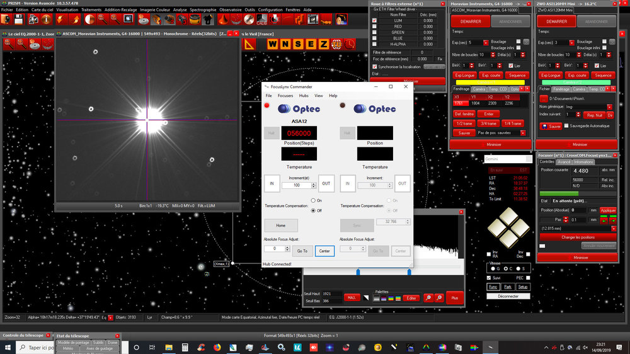Open File Explorer from the Windows taskbar

169,348
